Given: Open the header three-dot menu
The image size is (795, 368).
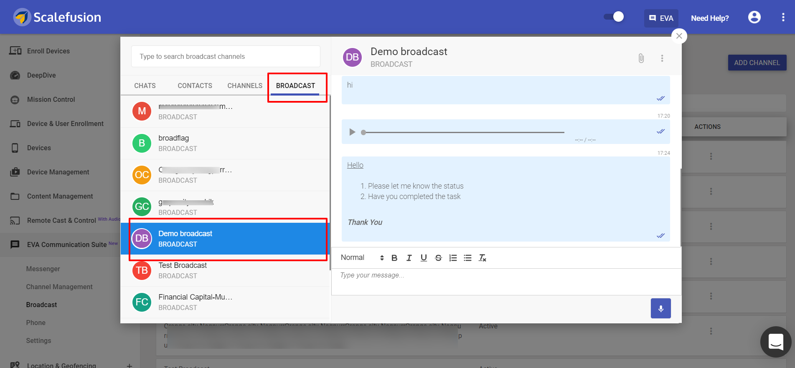Looking at the screenshot, I should (783, 17).
